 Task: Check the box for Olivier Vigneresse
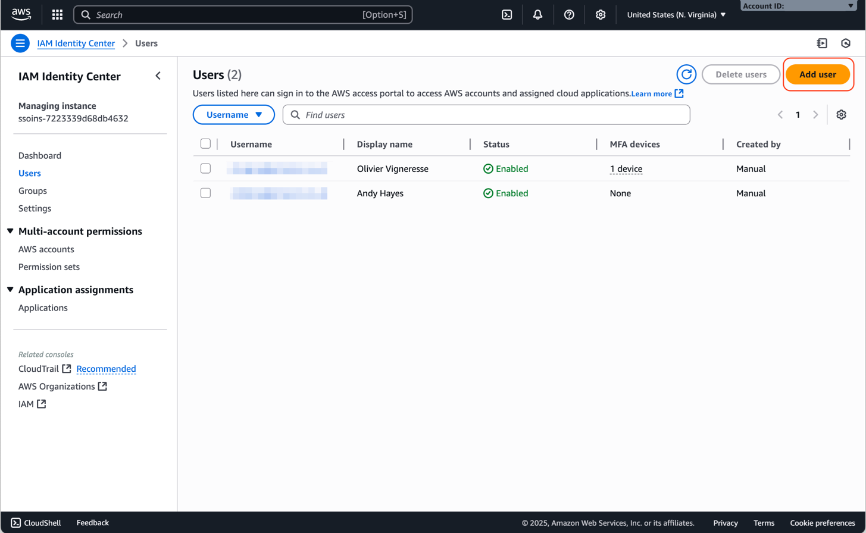tap(205, 169)
